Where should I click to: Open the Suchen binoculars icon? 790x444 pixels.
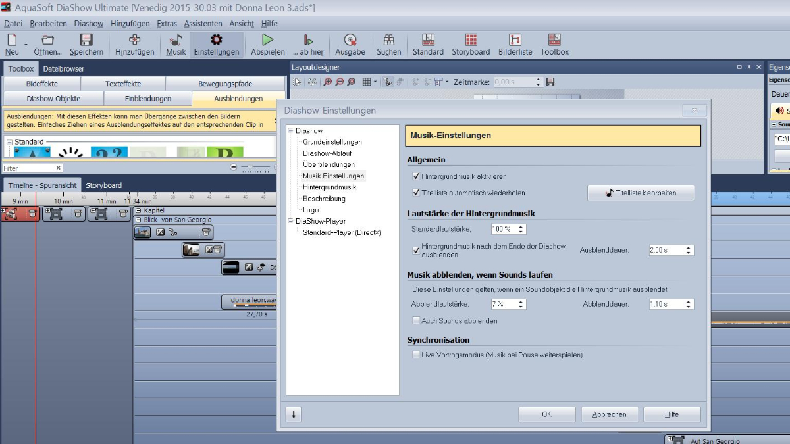pos(388,43)
